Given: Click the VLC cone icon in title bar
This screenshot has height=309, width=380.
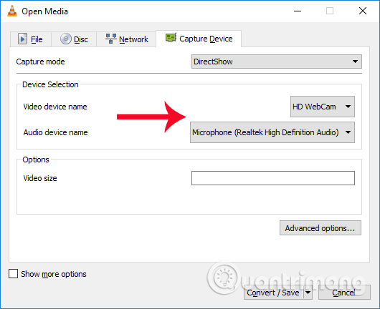Looking at the screenshot, I should pyautogui.click(x=12, y=11).
